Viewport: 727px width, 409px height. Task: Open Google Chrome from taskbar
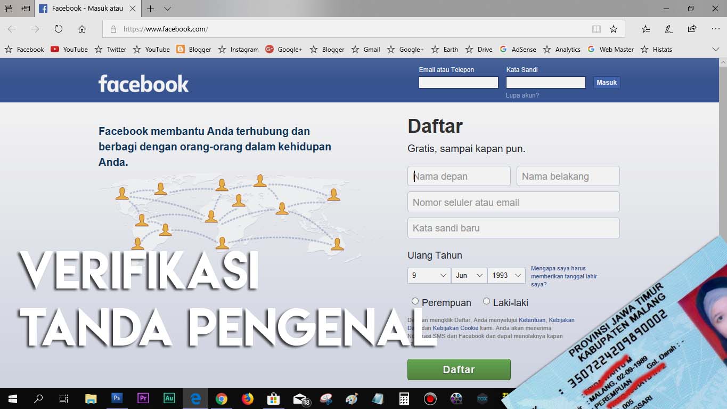(222, 398)
